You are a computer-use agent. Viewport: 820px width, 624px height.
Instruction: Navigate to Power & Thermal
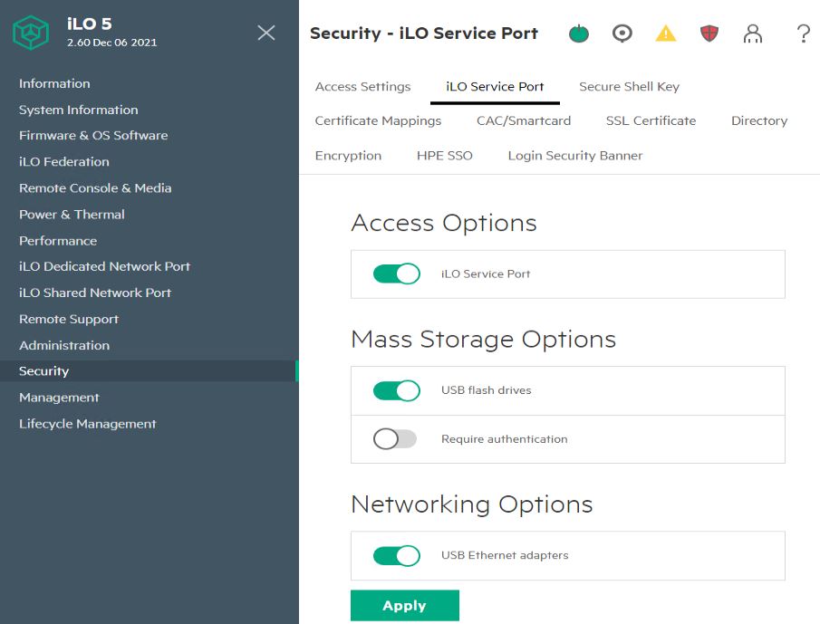(72, 214)
